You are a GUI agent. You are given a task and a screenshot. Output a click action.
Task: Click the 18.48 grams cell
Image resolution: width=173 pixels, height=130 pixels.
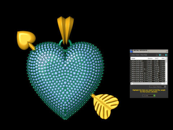click(151, 71)
